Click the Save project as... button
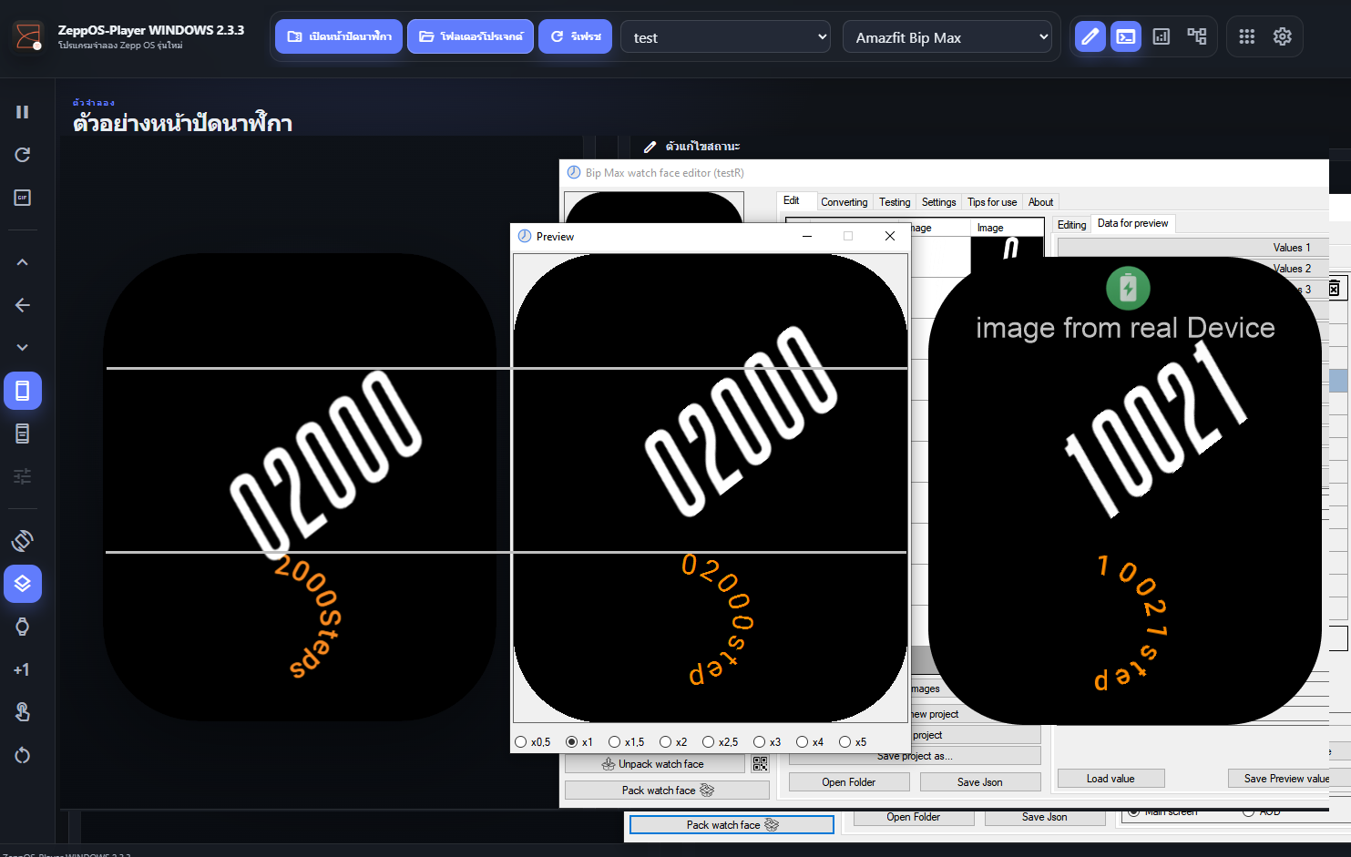Viewport: 1351px width, 857px height. [x=915, y=756]
